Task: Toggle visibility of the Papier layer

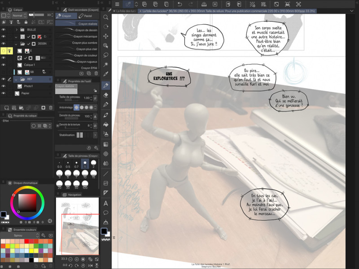Action: point(3,93)
